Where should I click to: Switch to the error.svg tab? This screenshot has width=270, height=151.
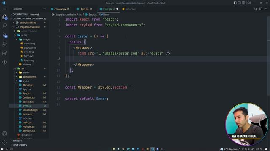pyautogui.click(x=131, y=9)
